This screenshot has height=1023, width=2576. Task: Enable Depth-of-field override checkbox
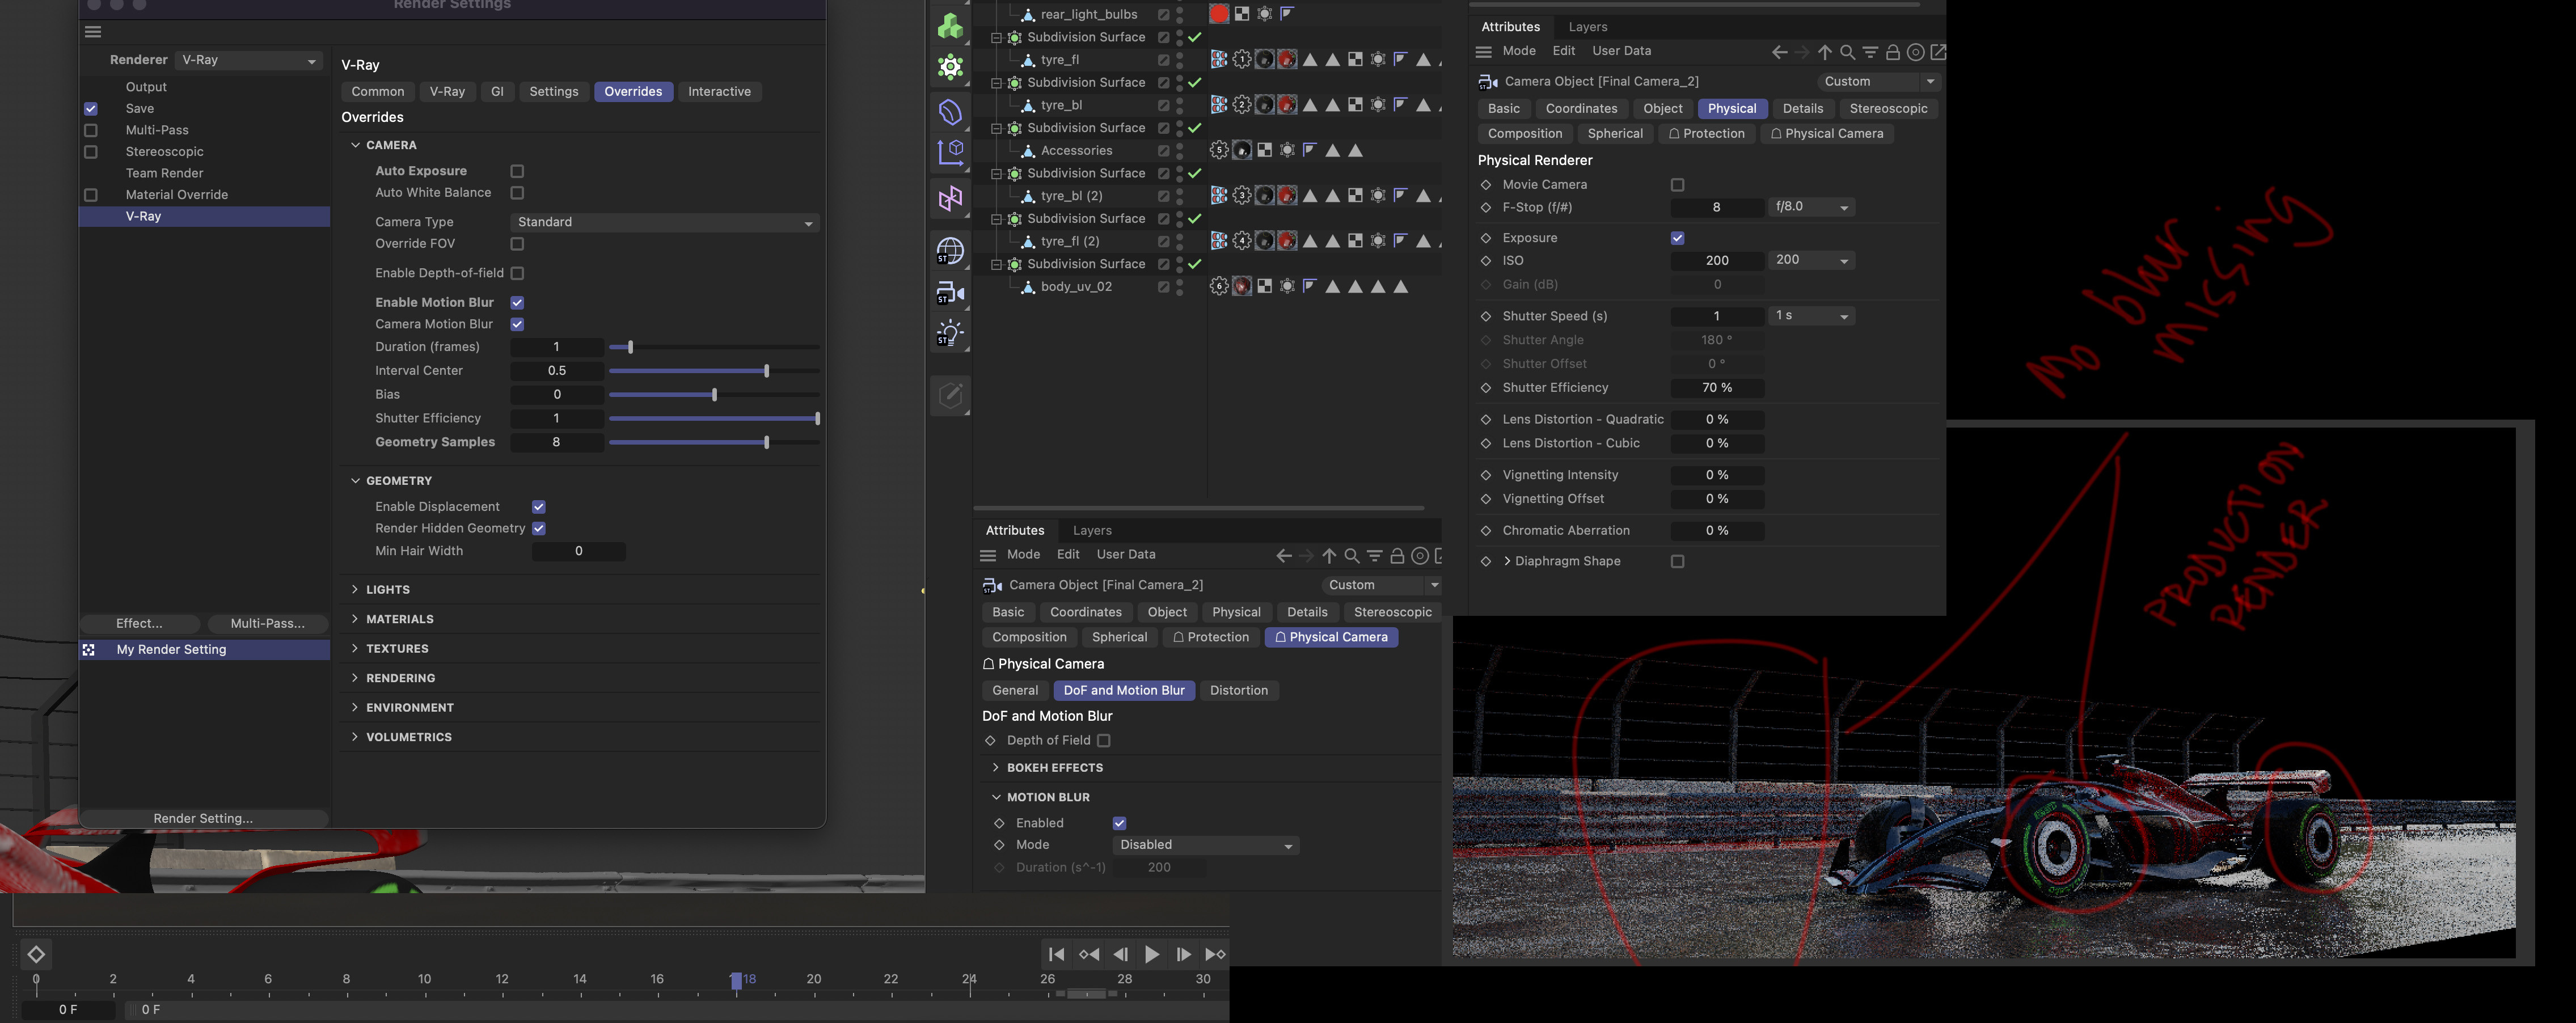(517, 273)
